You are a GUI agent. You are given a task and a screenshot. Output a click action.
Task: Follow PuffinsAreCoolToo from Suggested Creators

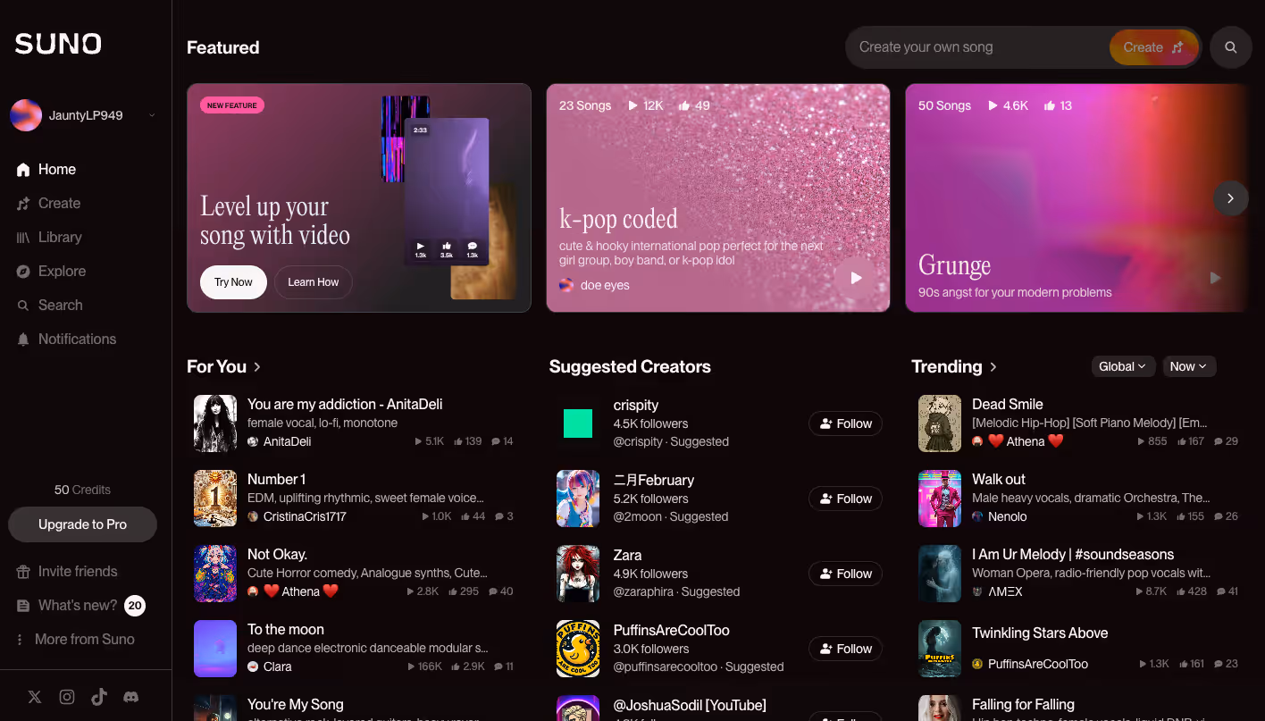click(x=845, y=648)
